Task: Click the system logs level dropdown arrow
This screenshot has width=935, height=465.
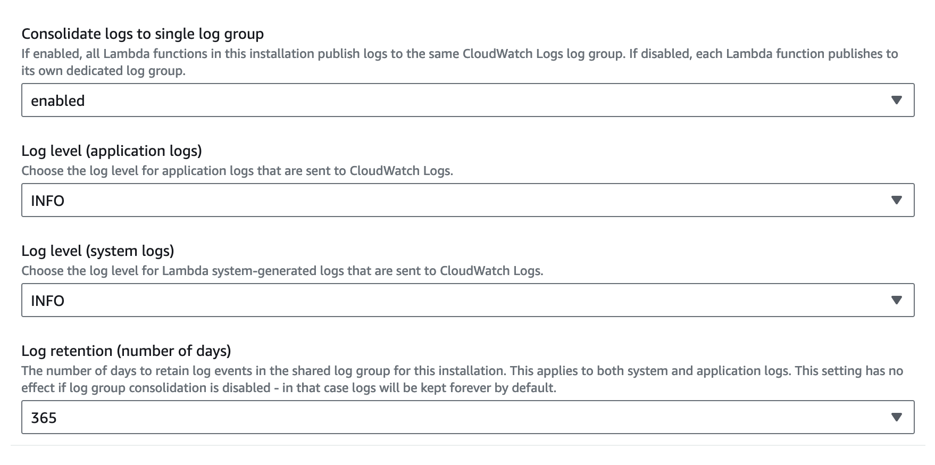Action: pos(896,300)
